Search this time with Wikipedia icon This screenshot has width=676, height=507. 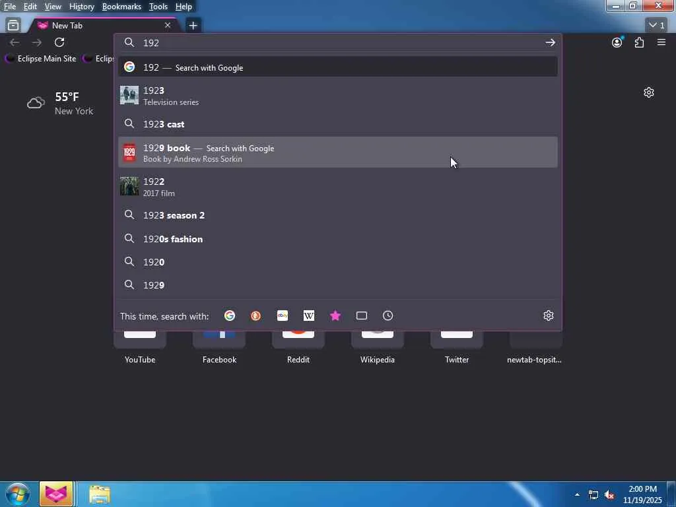point(309,316)
